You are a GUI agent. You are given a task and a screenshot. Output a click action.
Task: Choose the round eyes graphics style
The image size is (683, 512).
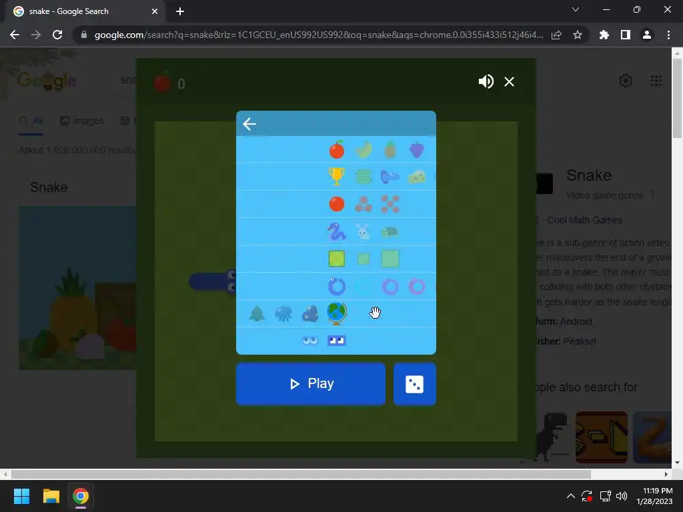pyautogui.click(x=310, y=341)
